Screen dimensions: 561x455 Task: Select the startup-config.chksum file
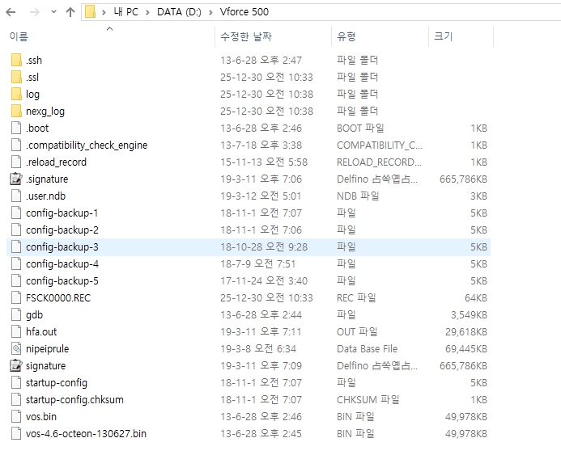tap(67, 400)
